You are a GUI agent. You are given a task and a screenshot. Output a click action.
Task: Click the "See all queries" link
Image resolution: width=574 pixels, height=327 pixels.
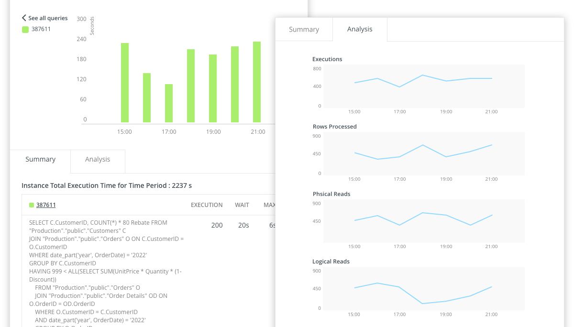tap(48, 18)
